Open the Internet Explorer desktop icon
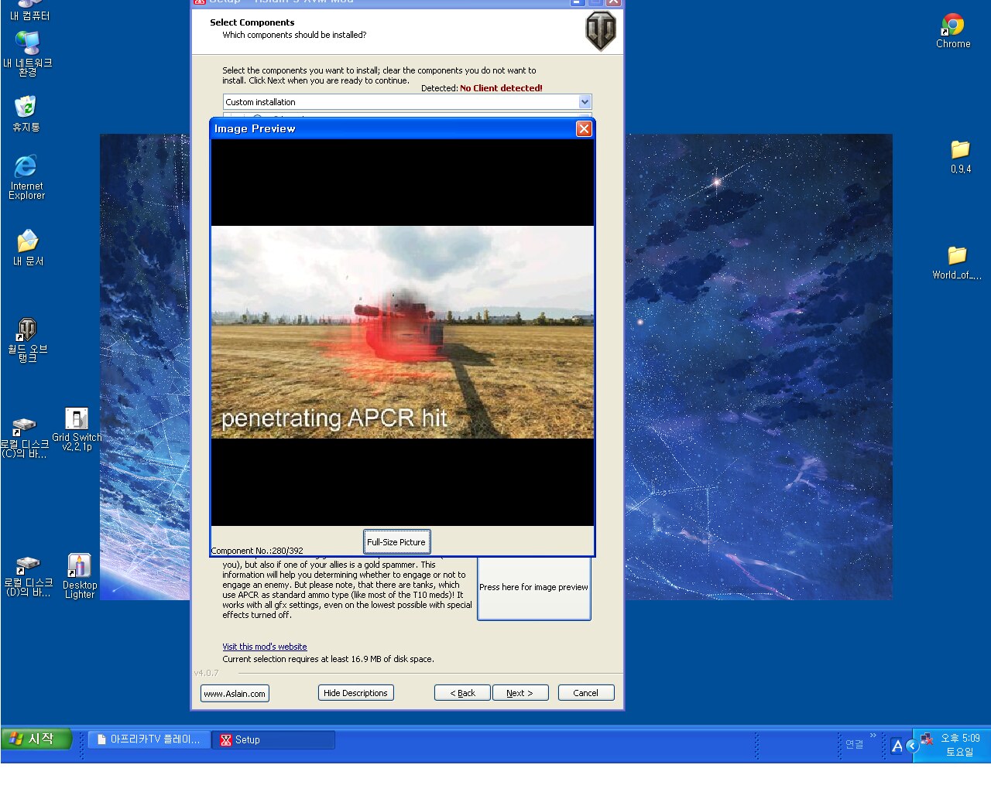 26,168
